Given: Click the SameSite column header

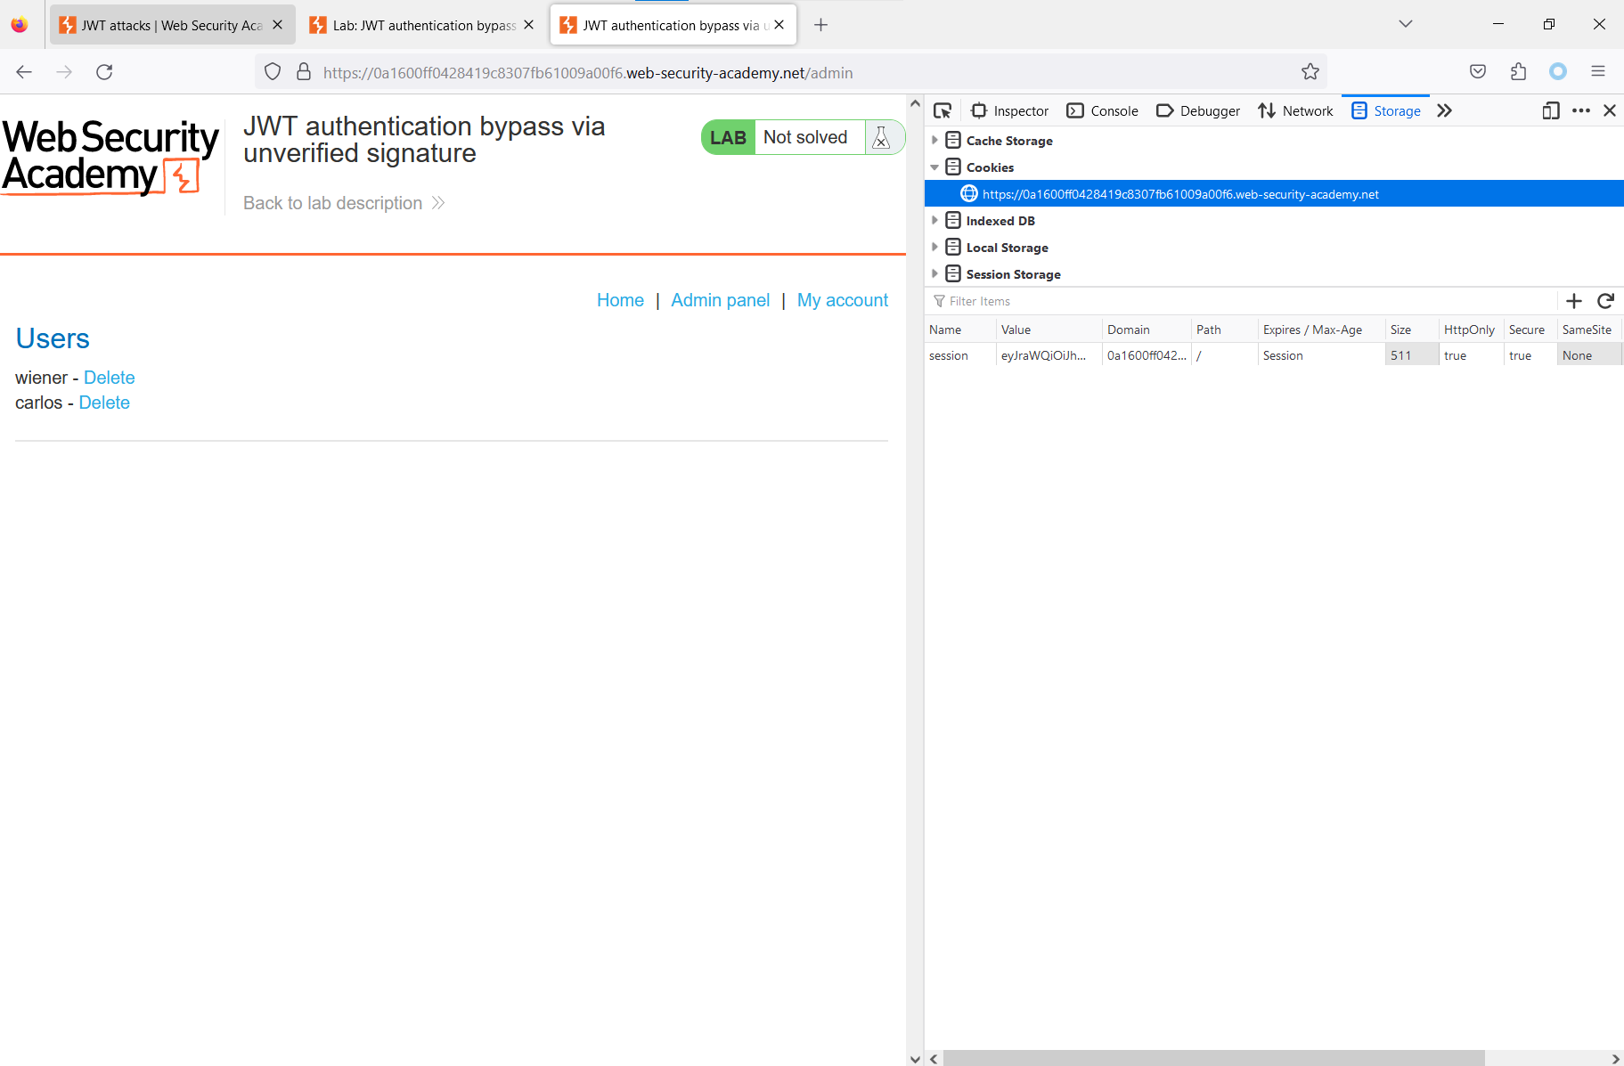Looking at the screenshot, I should click(x=1589, y=330).
